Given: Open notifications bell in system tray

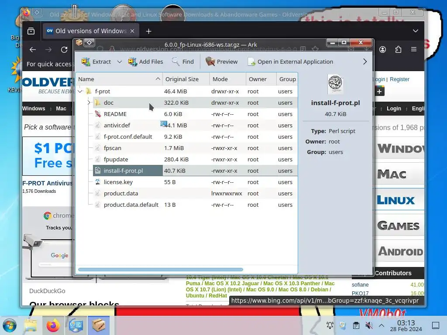Looking at the screenshot, I should tap(330, 325).
